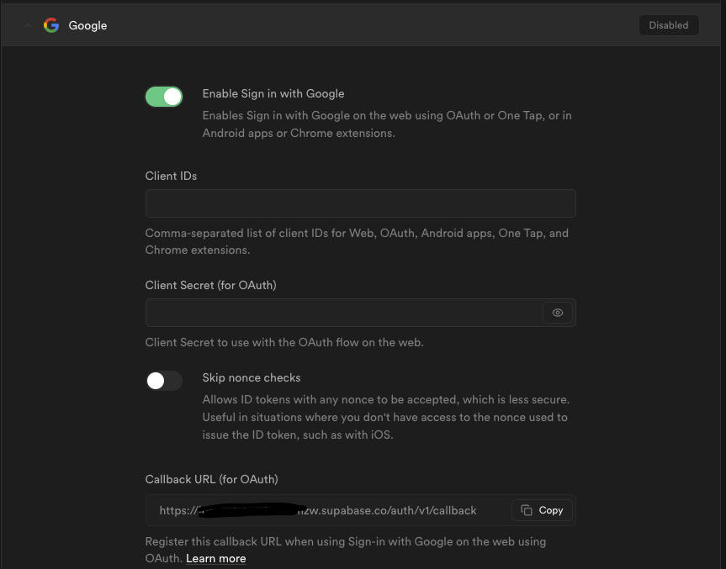This screenshot has width=726, height=569.
Task: Click the Enable Sign in with Google label
Action: pos(273,93)
